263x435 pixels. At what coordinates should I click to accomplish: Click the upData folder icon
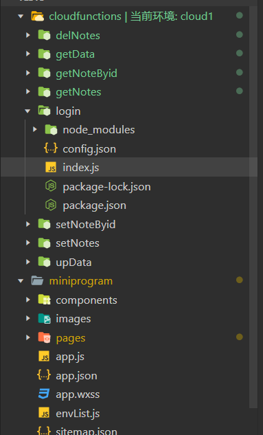[x=45, y=262]
